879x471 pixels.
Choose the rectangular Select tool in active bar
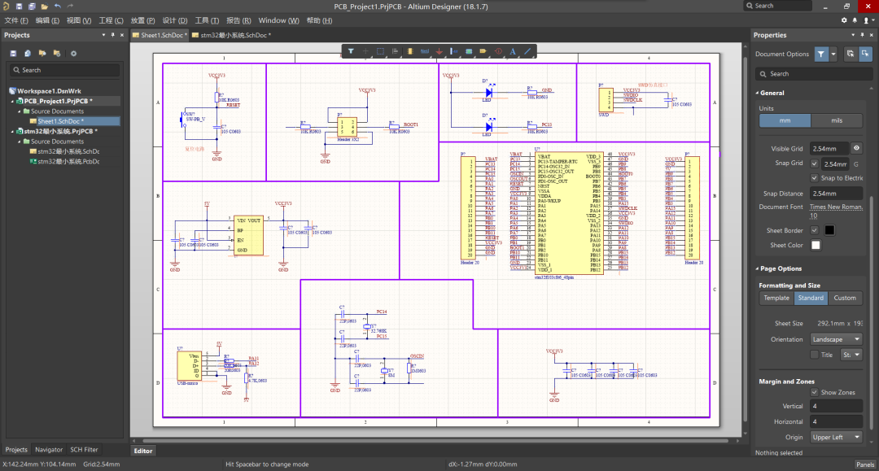(381, 51)
